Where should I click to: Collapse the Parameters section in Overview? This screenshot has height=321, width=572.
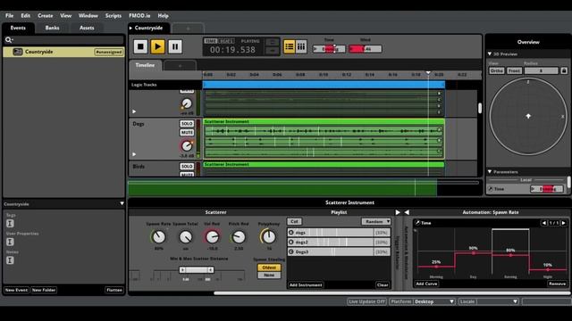[490, 172]
